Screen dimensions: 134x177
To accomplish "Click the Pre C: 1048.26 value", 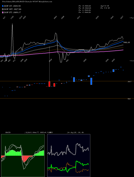I will [85, 12].
